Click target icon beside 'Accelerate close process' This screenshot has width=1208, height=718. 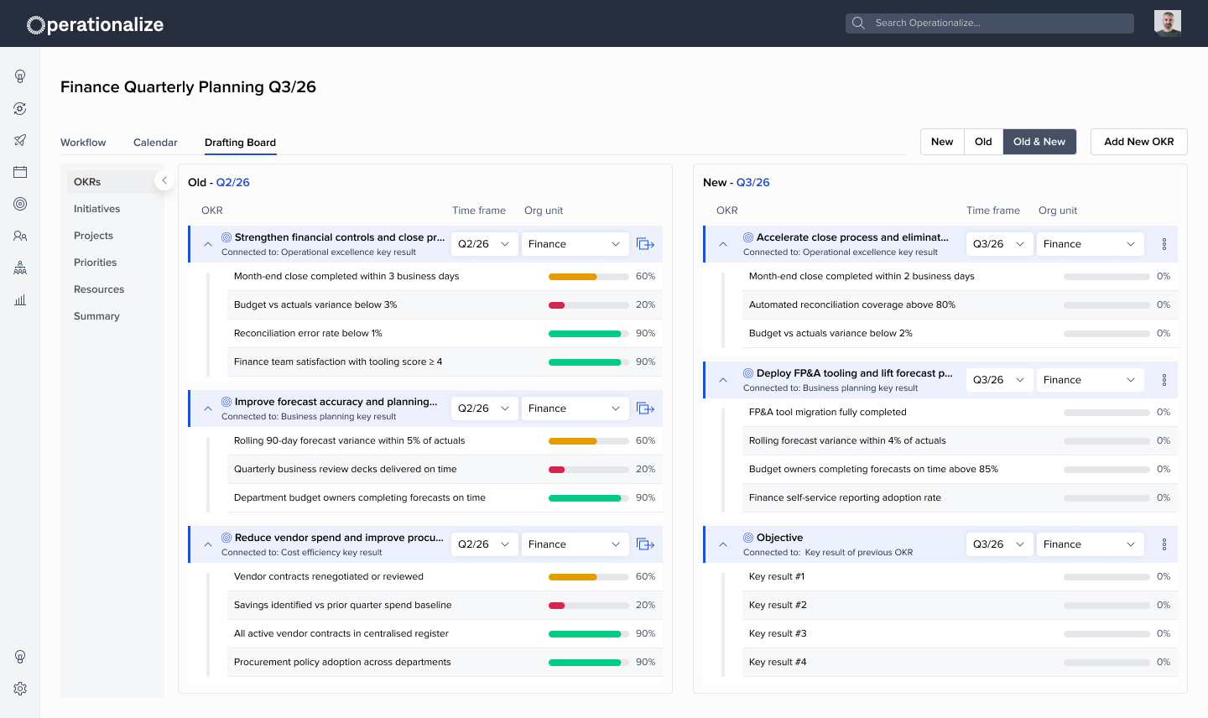click(748, 237)
